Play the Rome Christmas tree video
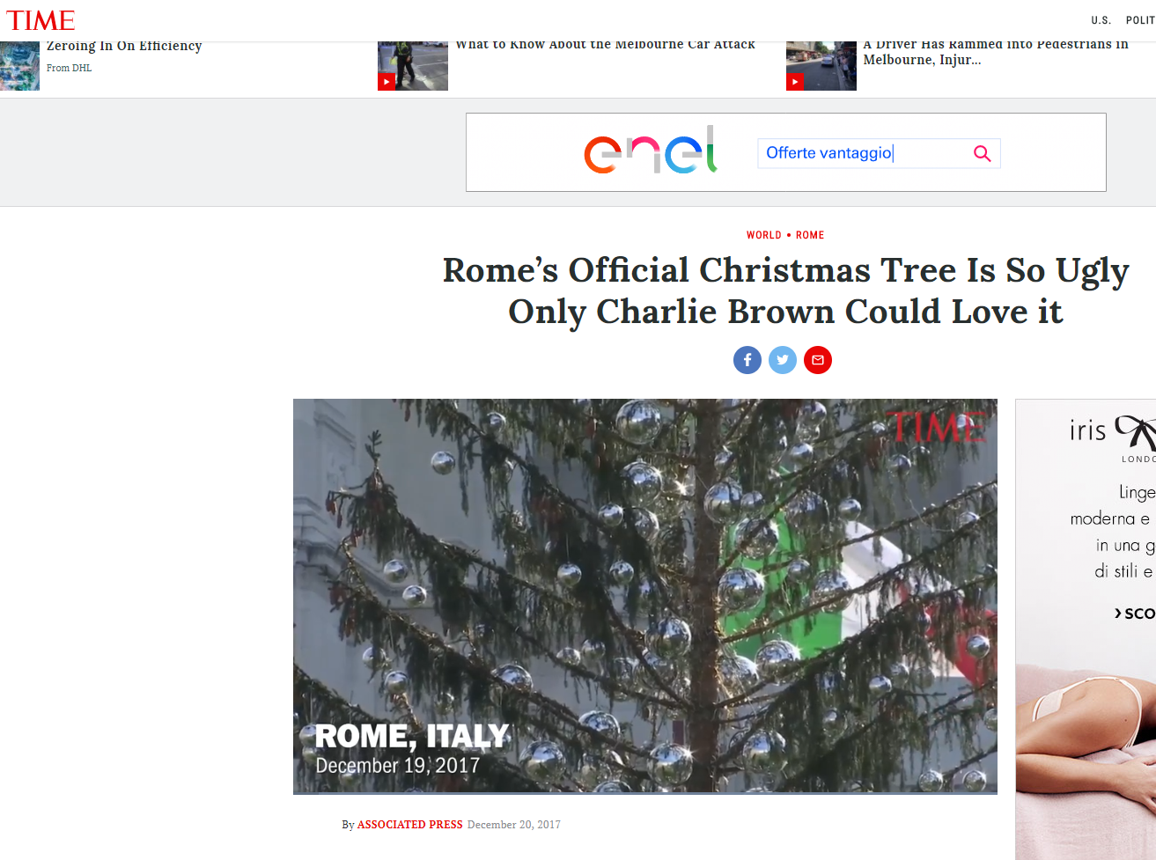The height and width of the screenshot is (860, 1156). pos(645,596)
